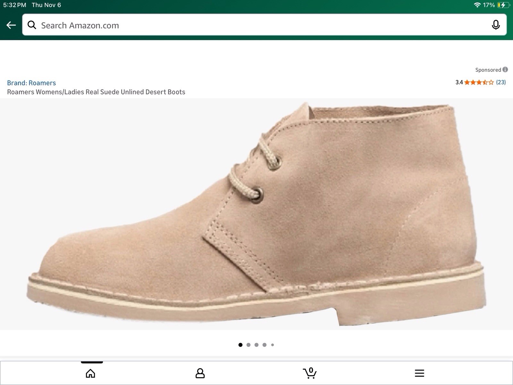The width and height of the screenshot is (513, 385).
Task: Tap the desert boot product image
Action: tap(256, 214)
